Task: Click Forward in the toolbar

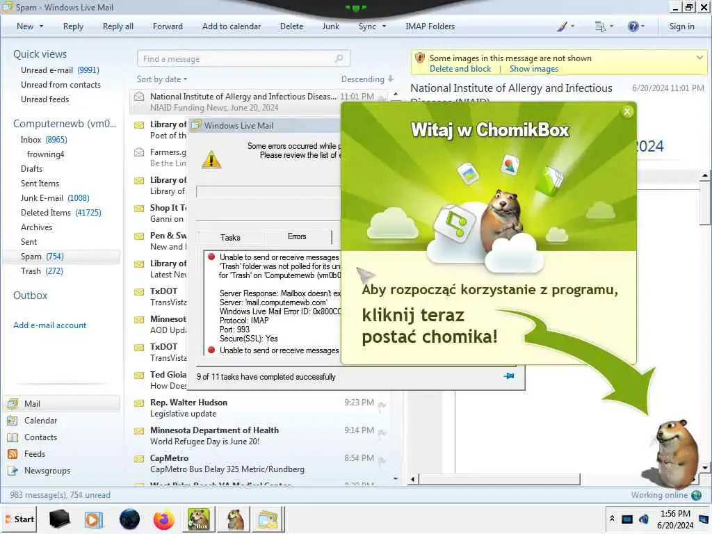Action: pyautogui.click(x=168, y=26)
